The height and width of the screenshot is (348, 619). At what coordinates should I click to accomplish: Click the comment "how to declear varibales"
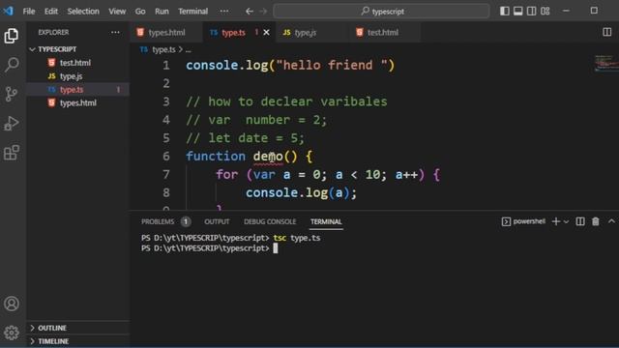(x=286, y=101)
